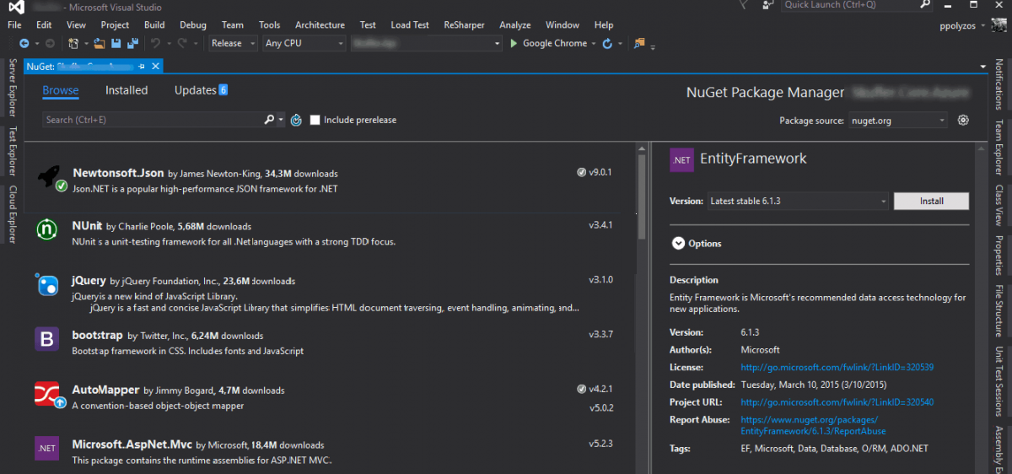Viewport: 1012px width, 474px height.
Task: Close the NuGet document tab
Action: pyautogui.click(x=156, y=66)
